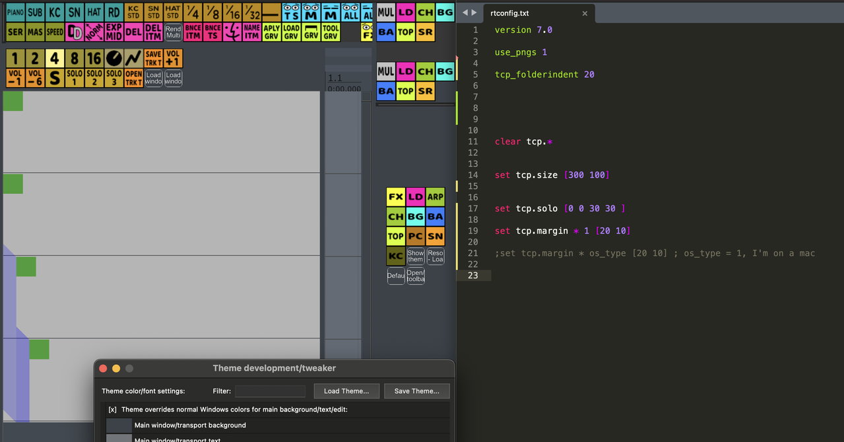
Task: Toggle SOLO 1
Action: point(75,78)
